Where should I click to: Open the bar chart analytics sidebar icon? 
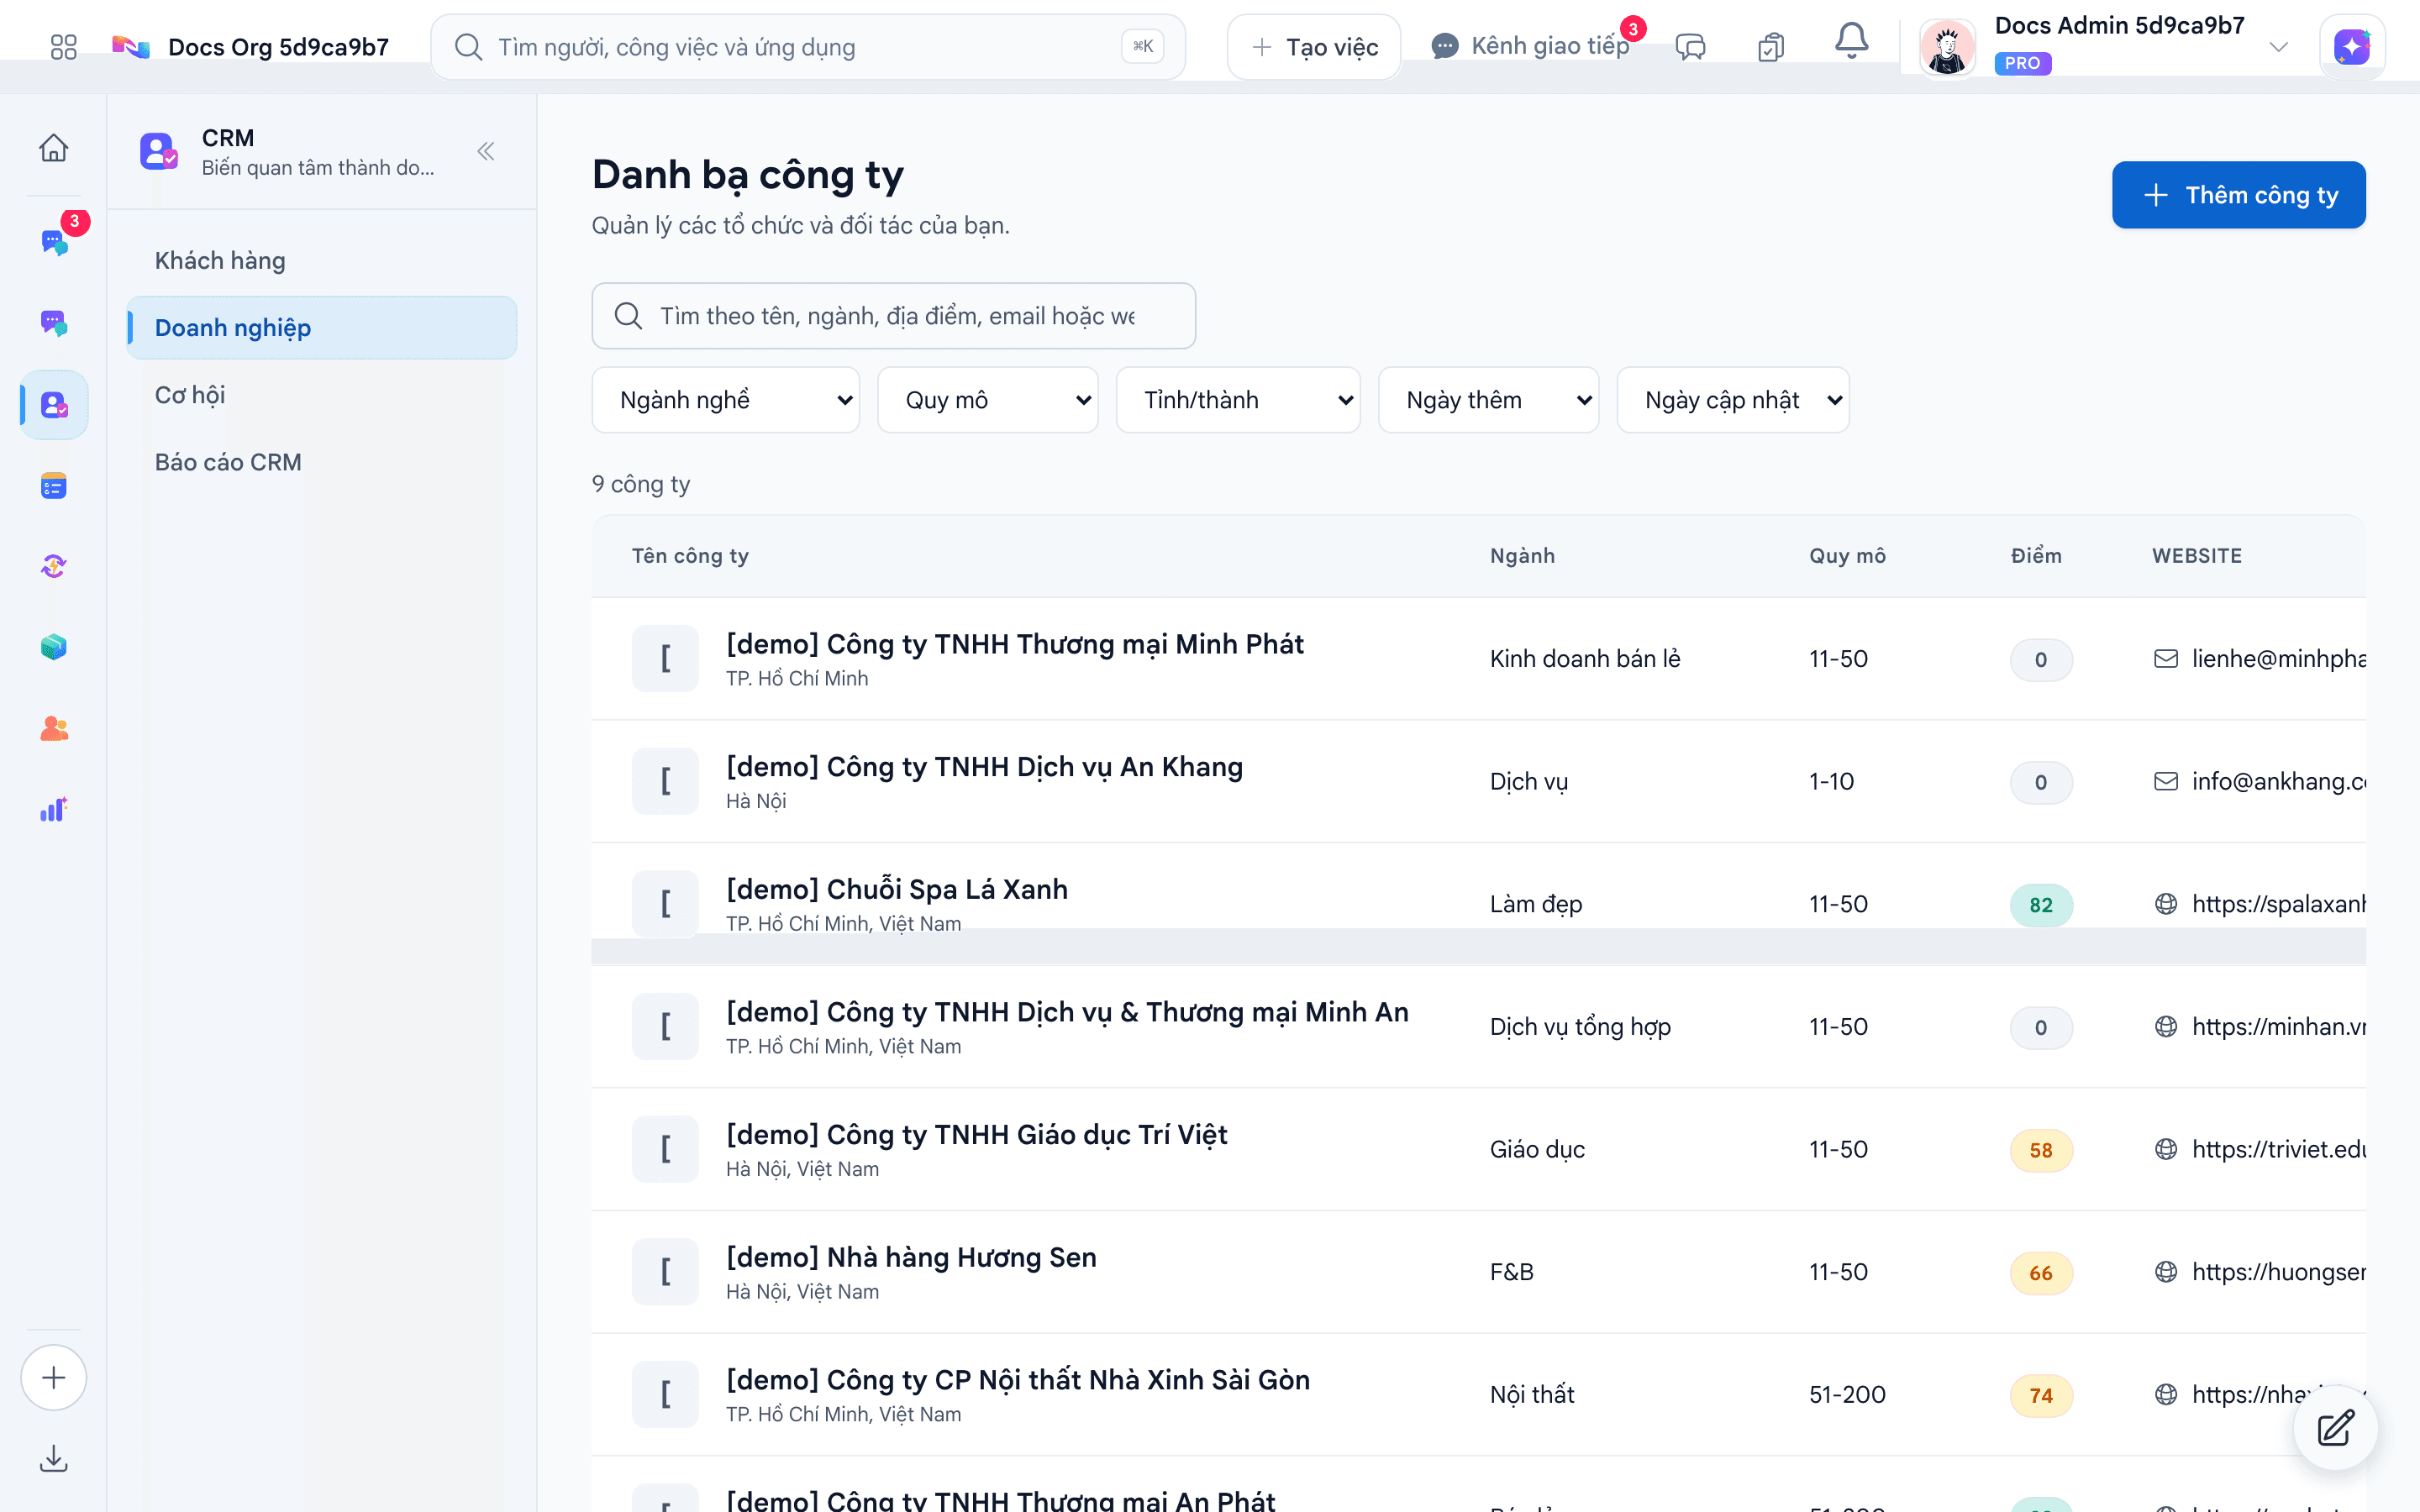click(54, 809)
